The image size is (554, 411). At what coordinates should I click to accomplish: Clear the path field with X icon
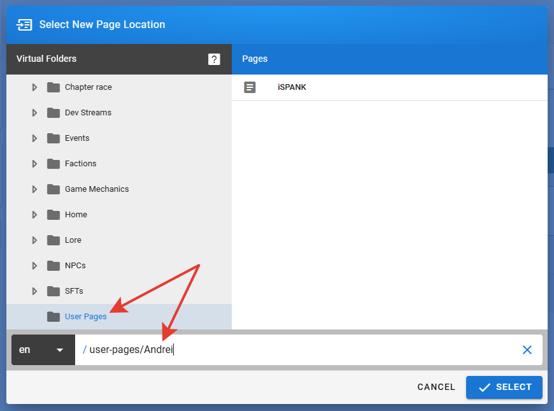coord(527,350)
